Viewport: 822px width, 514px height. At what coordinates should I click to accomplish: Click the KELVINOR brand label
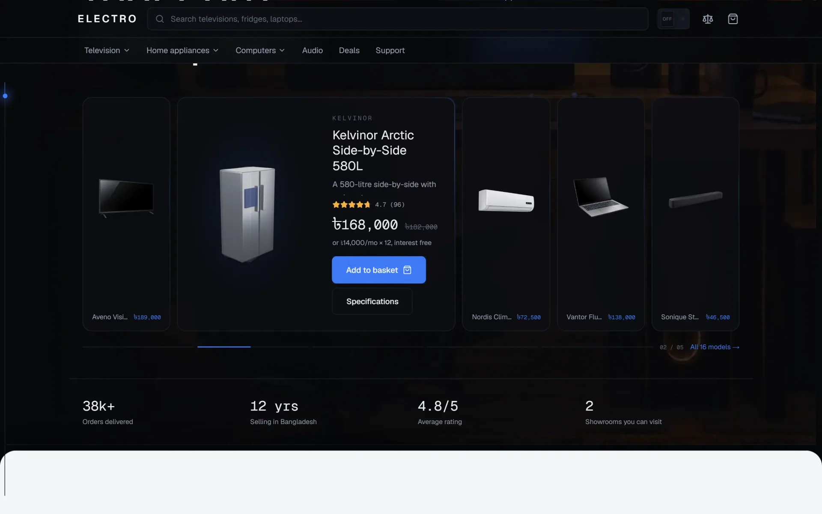click(x=352, y=118)
